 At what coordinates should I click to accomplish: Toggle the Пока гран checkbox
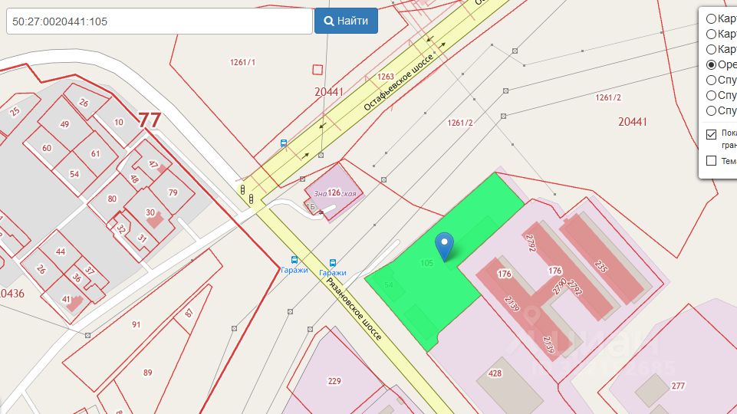(711, 134)
